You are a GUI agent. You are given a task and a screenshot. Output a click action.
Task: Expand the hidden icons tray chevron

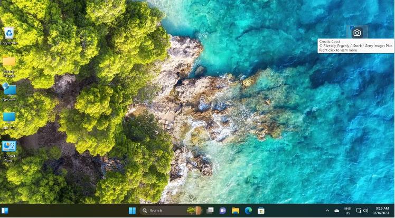tap(327, 211)
